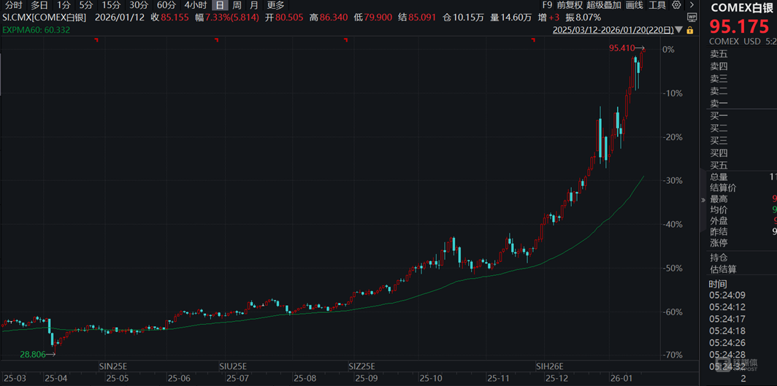
Task: Toggle 前复权 price adjustment mode
Action: point(570,5)
